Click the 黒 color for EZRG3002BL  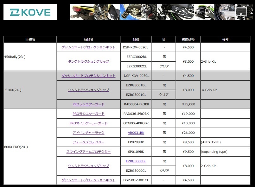point(164,57)
